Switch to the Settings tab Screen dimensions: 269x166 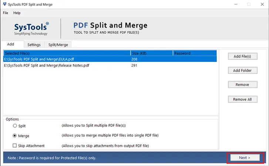coord(34,45)
